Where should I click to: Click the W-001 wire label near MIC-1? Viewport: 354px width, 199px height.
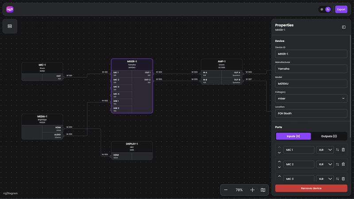tap(69, 76)
